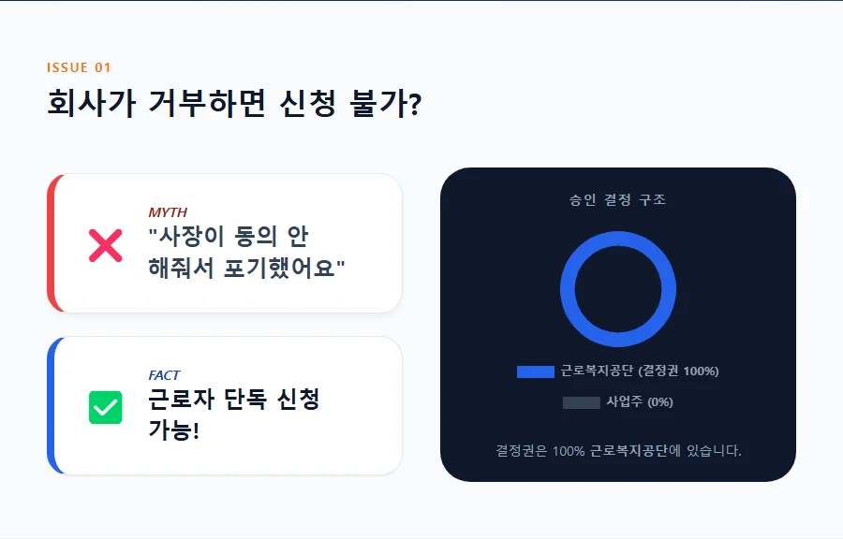The height and width of the screenshot is (539, 843).
Task: Click the red X icon
Action: (x=105, y=245)
